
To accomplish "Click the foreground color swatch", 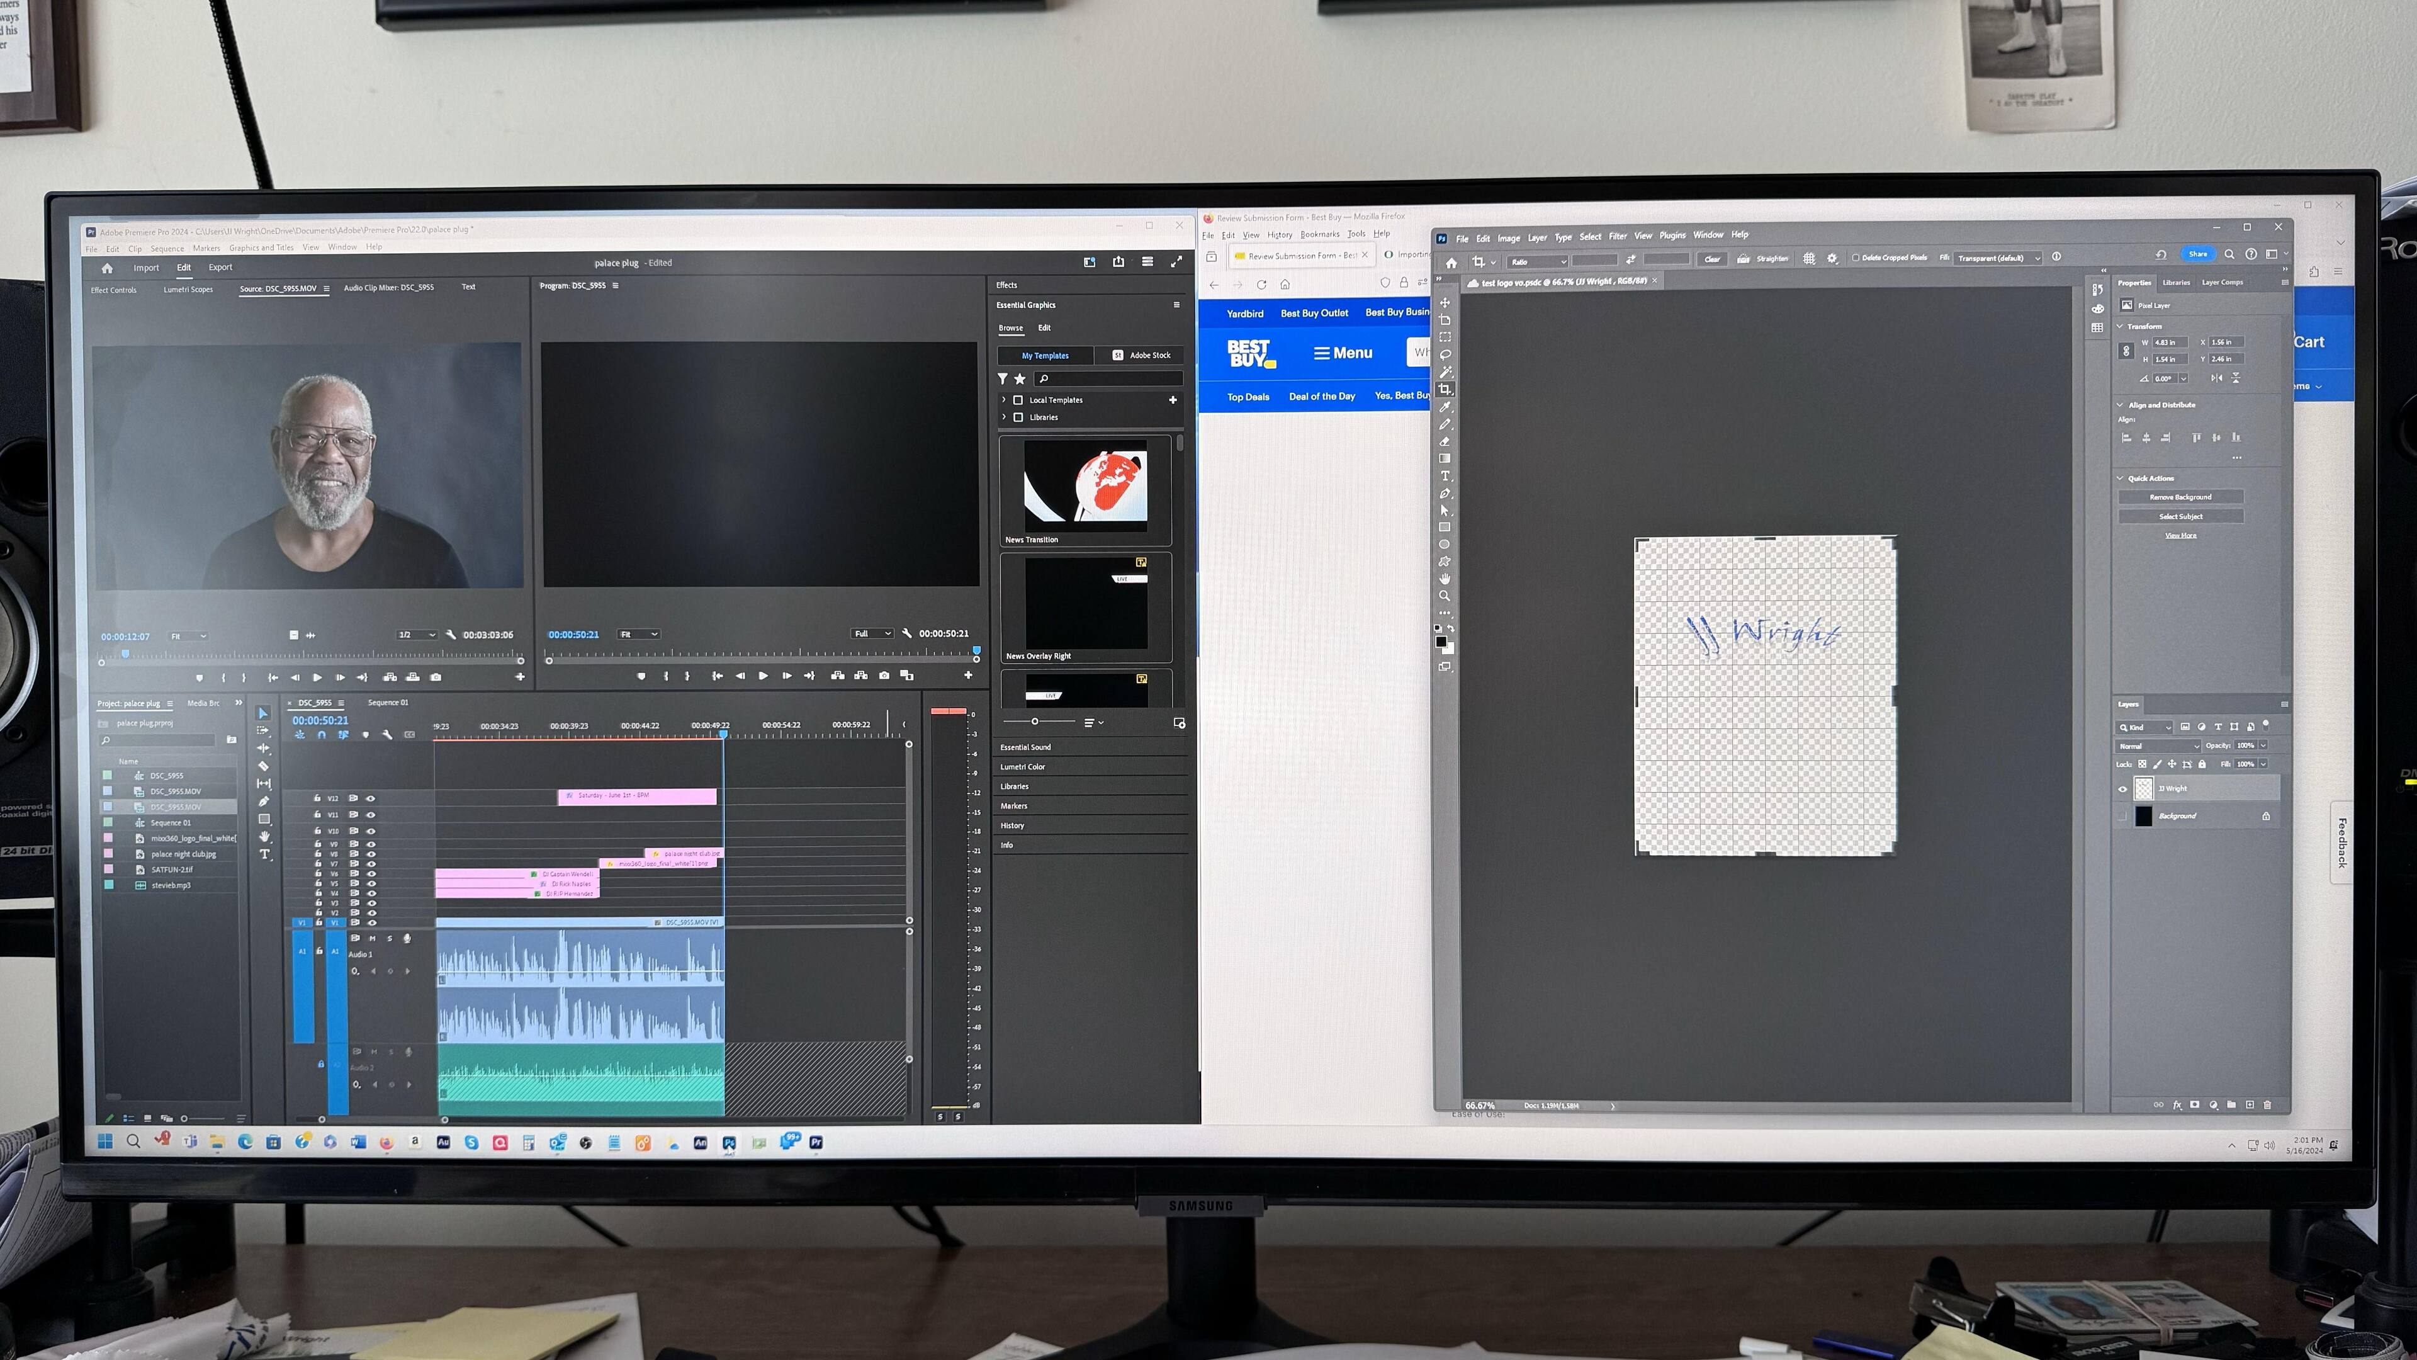I will click(1440, 642).
